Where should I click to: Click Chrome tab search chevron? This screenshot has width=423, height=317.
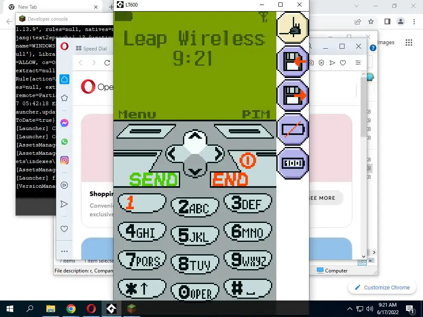pos(356,6)
